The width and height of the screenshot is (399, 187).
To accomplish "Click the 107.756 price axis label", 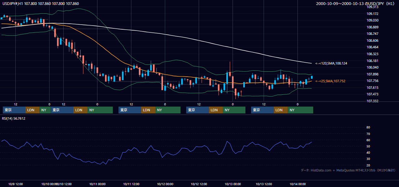I will tap(372, 81).
